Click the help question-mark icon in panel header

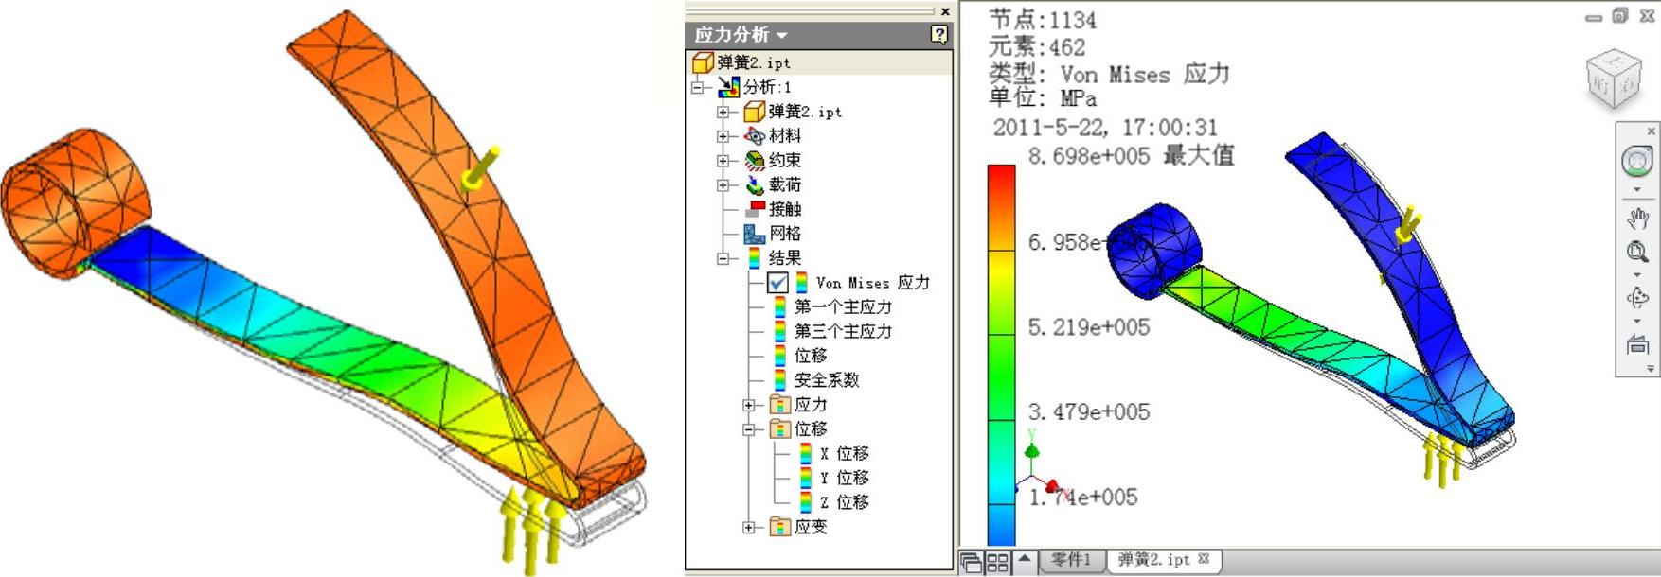pos(938,34)
